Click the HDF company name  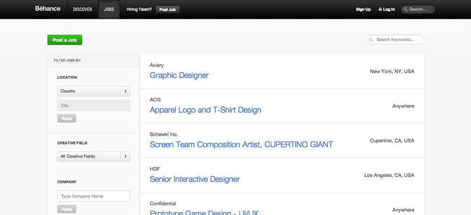click(154, 169)
